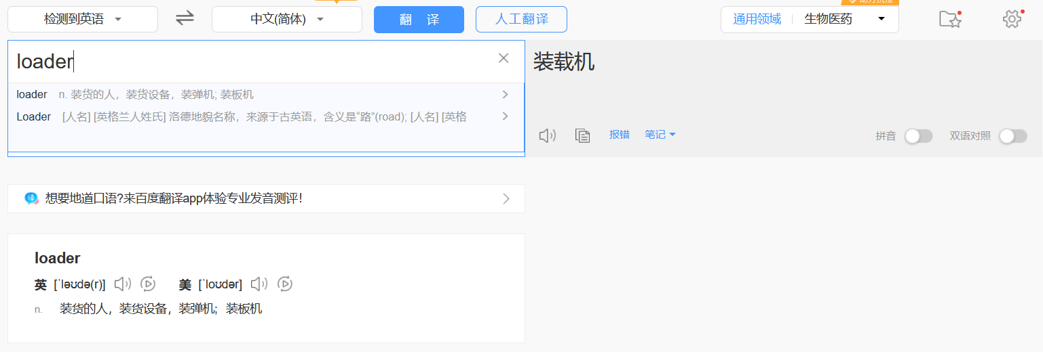
Task: Click the 报错 link
Action: click(620, 135)
